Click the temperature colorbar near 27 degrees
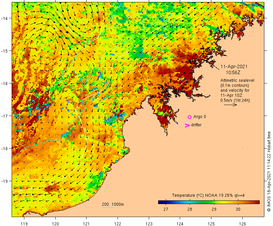Screen dimensions: 273x226 click(166, 202)
